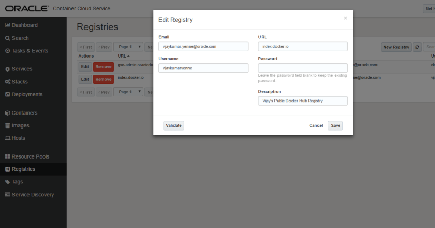The image size is (435, 228).
Task: Click the Service Discovery icon
Action: (x=8, y=195)
